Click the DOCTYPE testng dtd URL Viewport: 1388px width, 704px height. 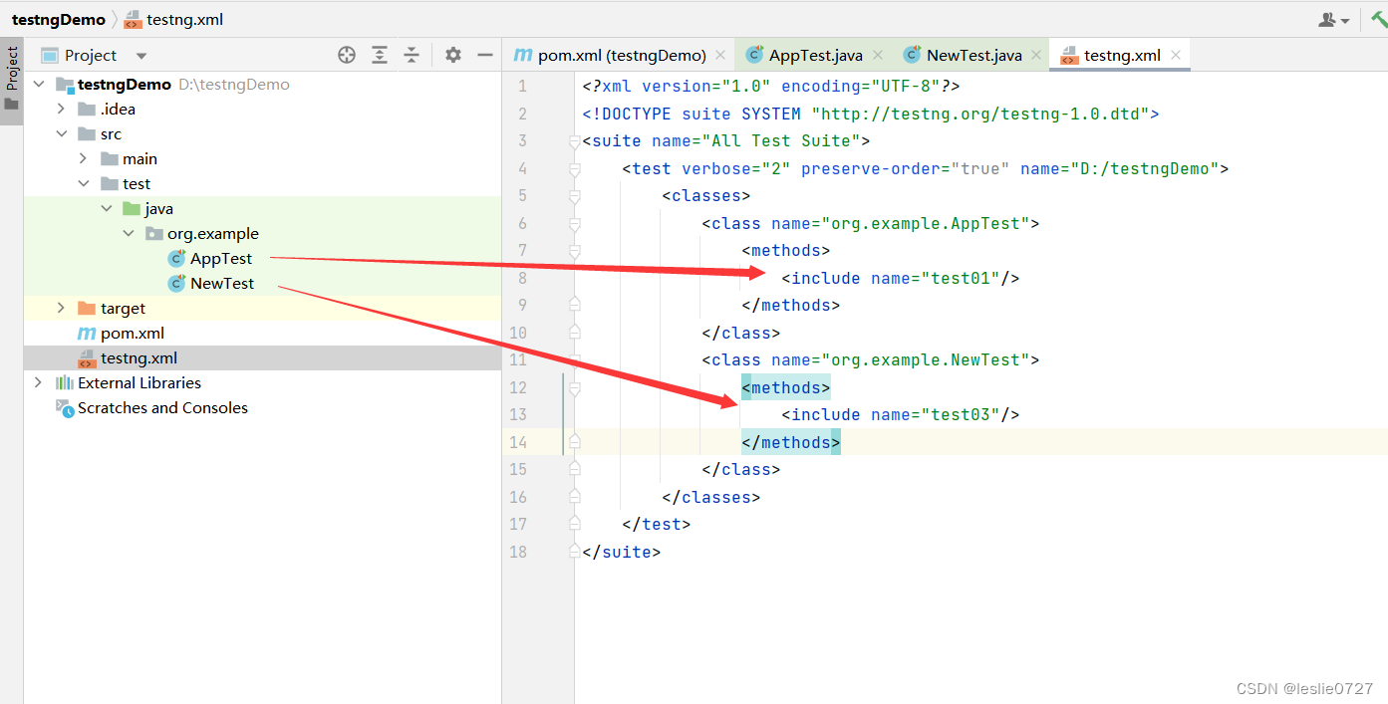click(x=980, y=114)
